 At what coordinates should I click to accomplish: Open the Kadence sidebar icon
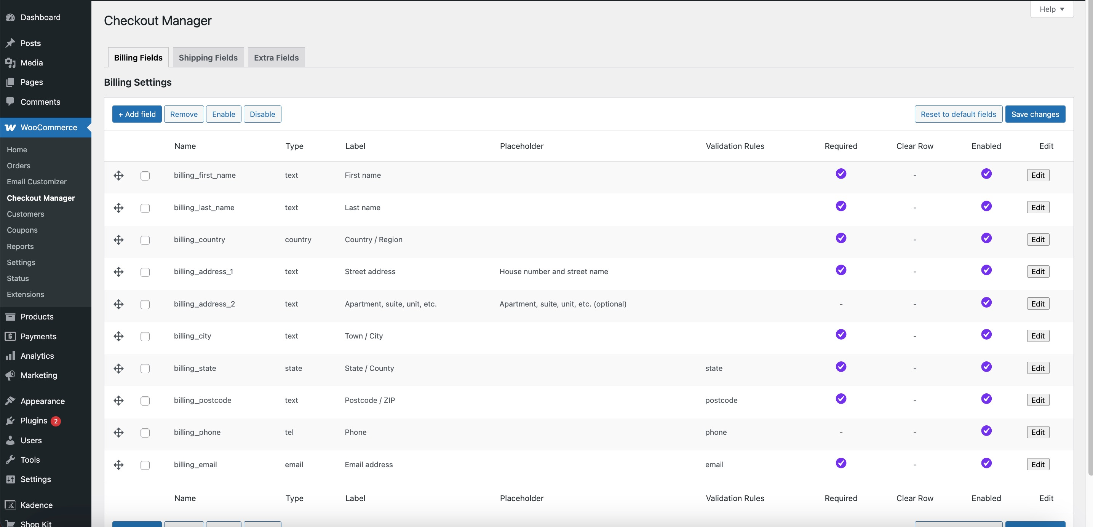(x=11, y=505)
